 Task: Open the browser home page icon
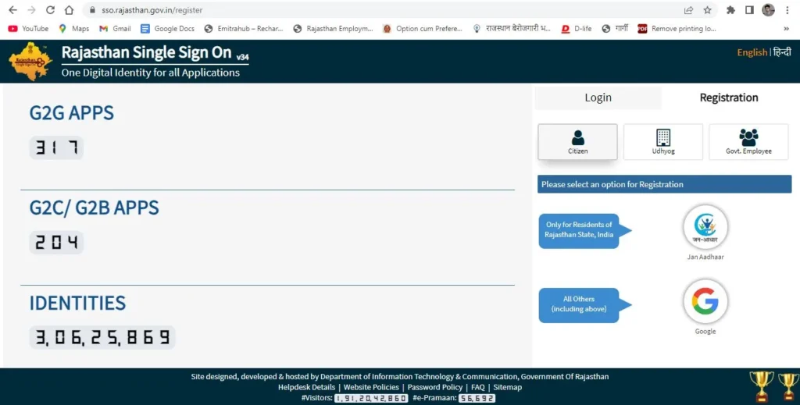click(x=69, y=10)
